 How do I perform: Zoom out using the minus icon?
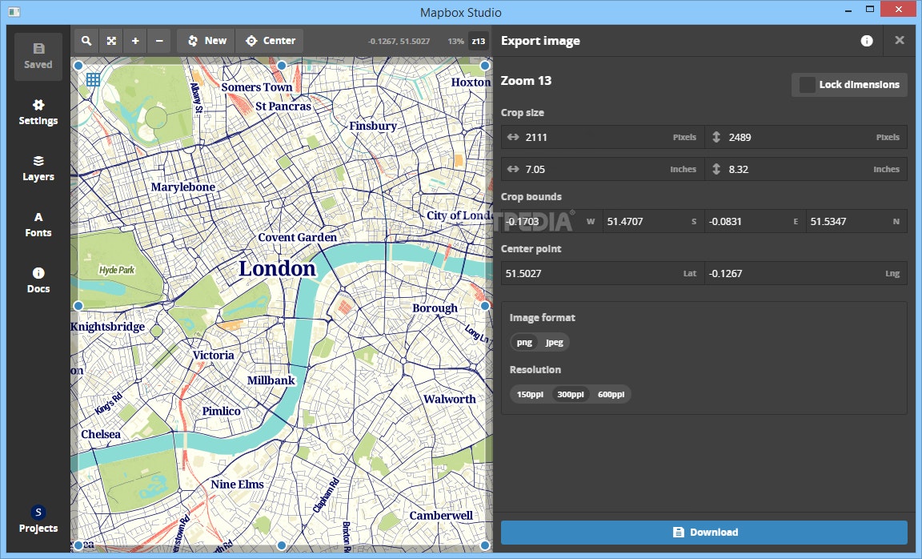tap(158, 40)
